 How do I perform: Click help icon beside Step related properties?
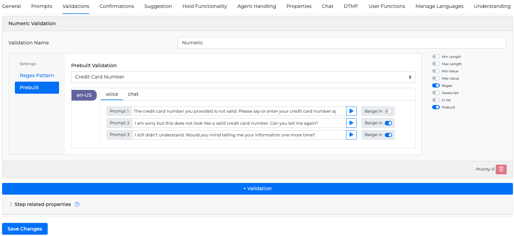pyautogui.click(x=77, y=204)
